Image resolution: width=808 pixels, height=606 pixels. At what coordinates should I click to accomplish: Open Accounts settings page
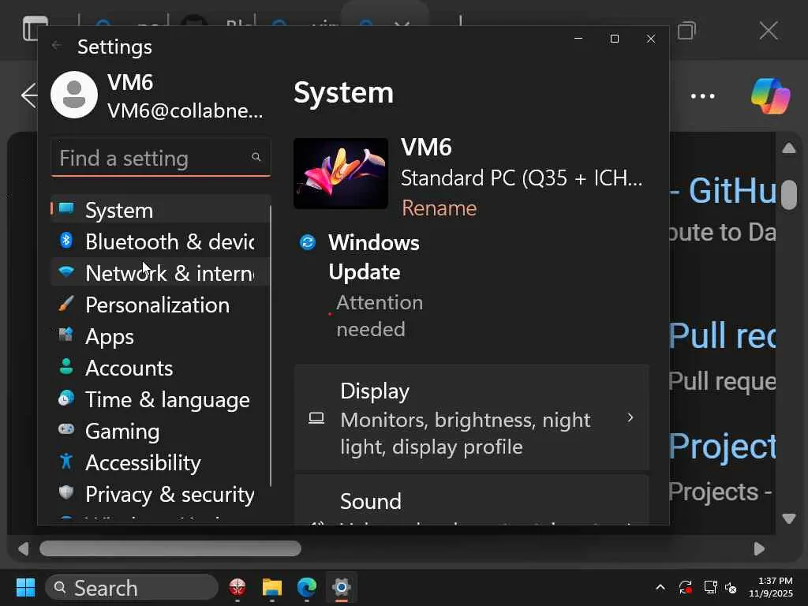point(129,368)
